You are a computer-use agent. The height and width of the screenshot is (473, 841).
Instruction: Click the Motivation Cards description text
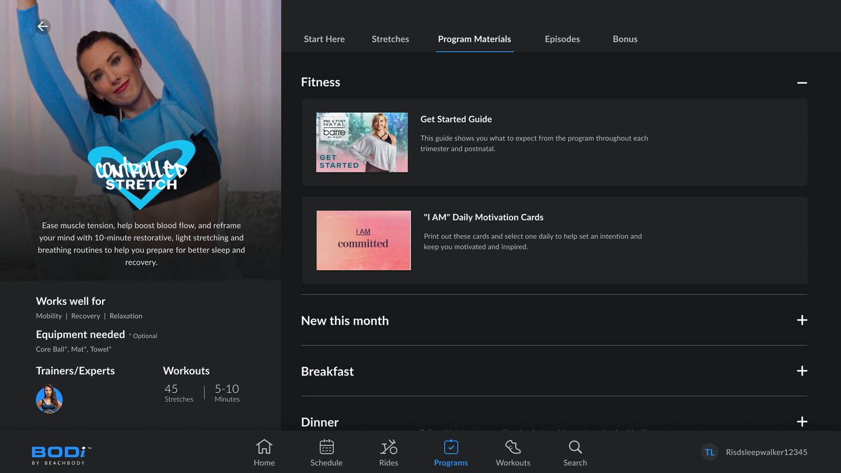pos(533,242)
